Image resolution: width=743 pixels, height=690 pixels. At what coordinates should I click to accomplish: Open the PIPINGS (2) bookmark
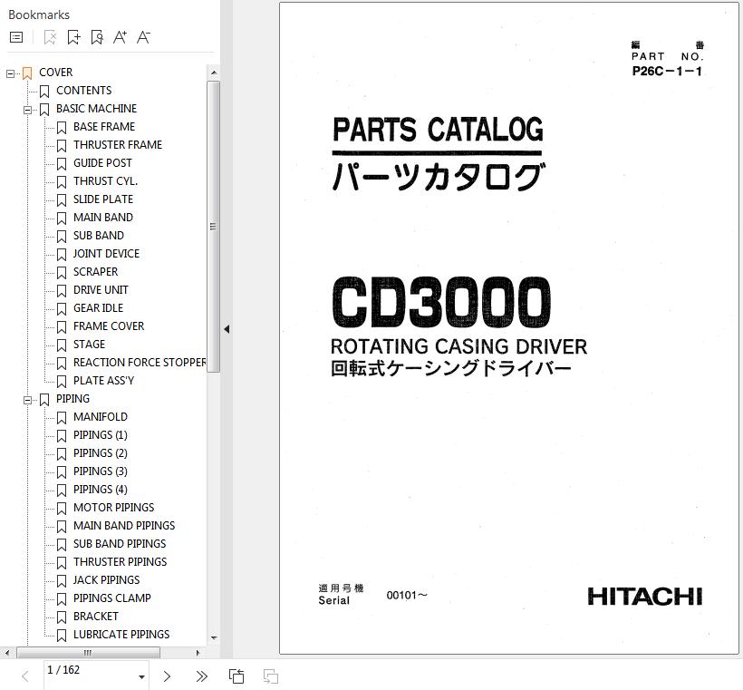pos(100,453)
